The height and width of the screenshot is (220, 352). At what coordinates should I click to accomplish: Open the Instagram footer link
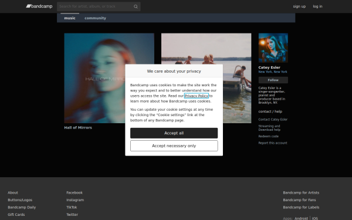(75, 200)
